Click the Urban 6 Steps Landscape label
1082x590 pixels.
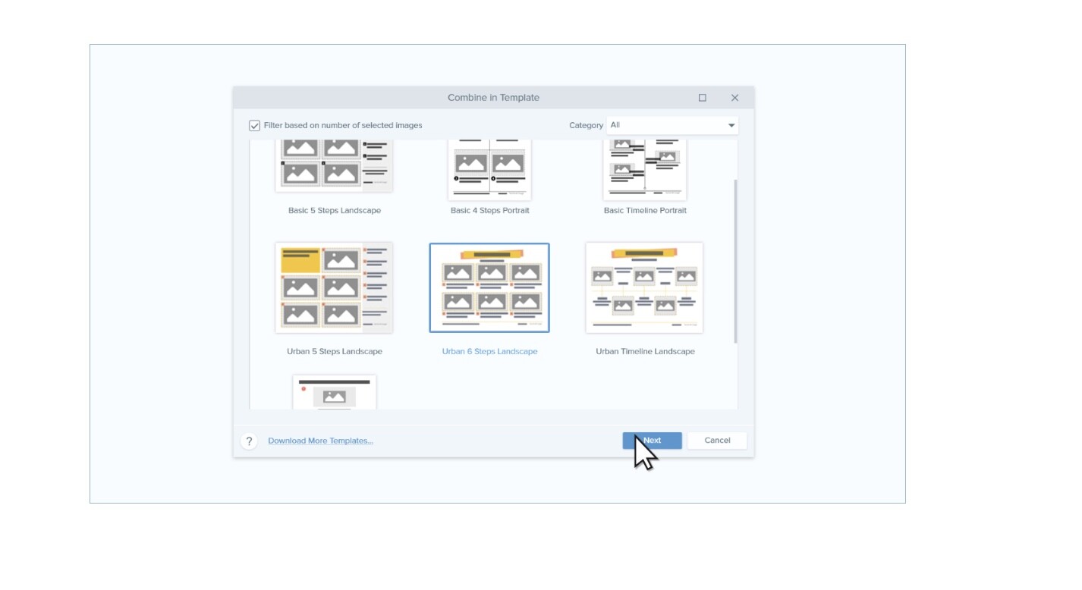pyautogui.click(x=490, y=351)
